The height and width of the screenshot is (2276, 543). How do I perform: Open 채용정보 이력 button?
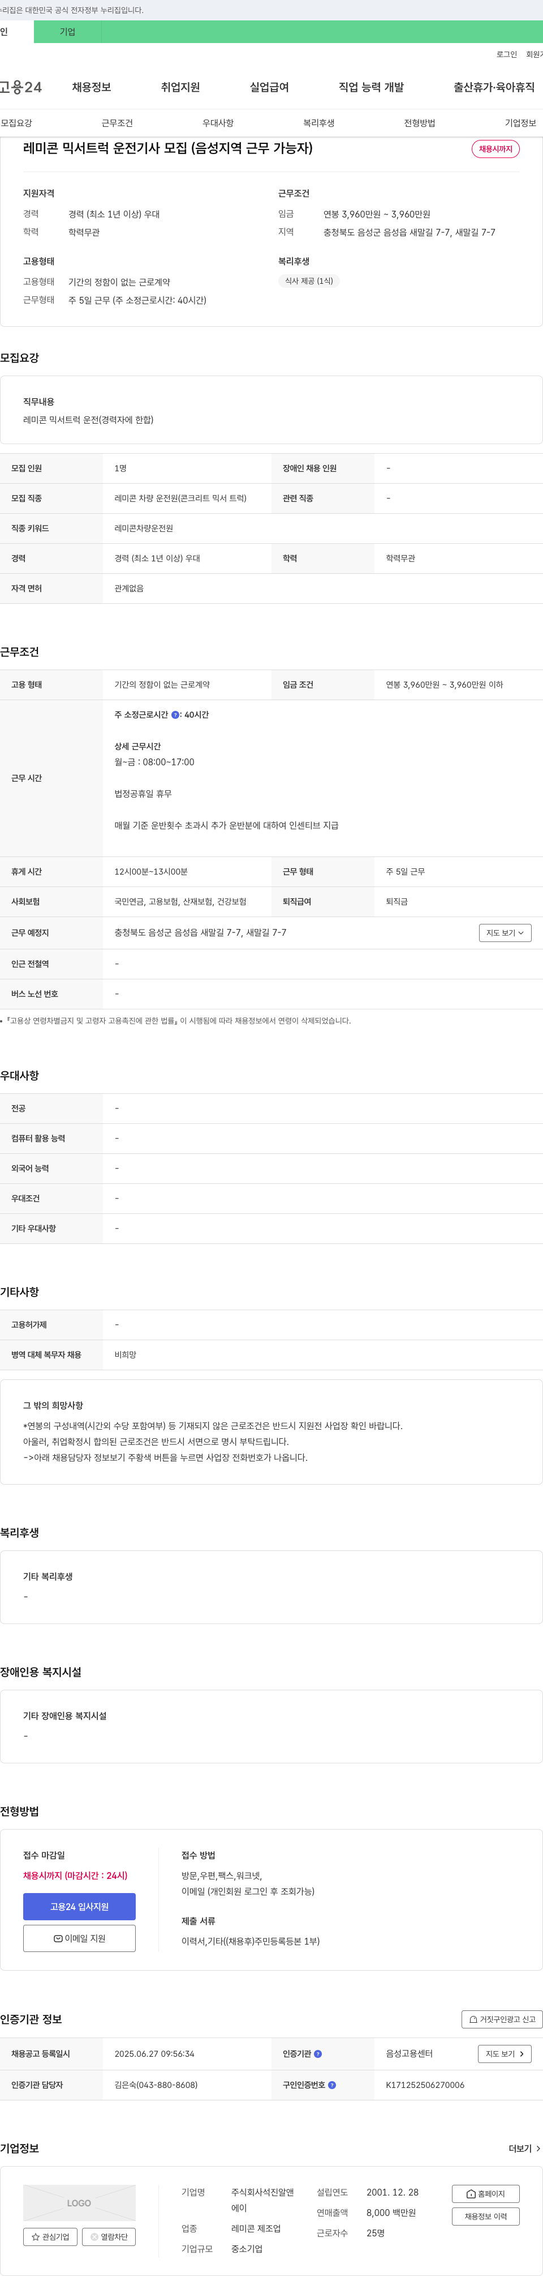point(486,2216)
